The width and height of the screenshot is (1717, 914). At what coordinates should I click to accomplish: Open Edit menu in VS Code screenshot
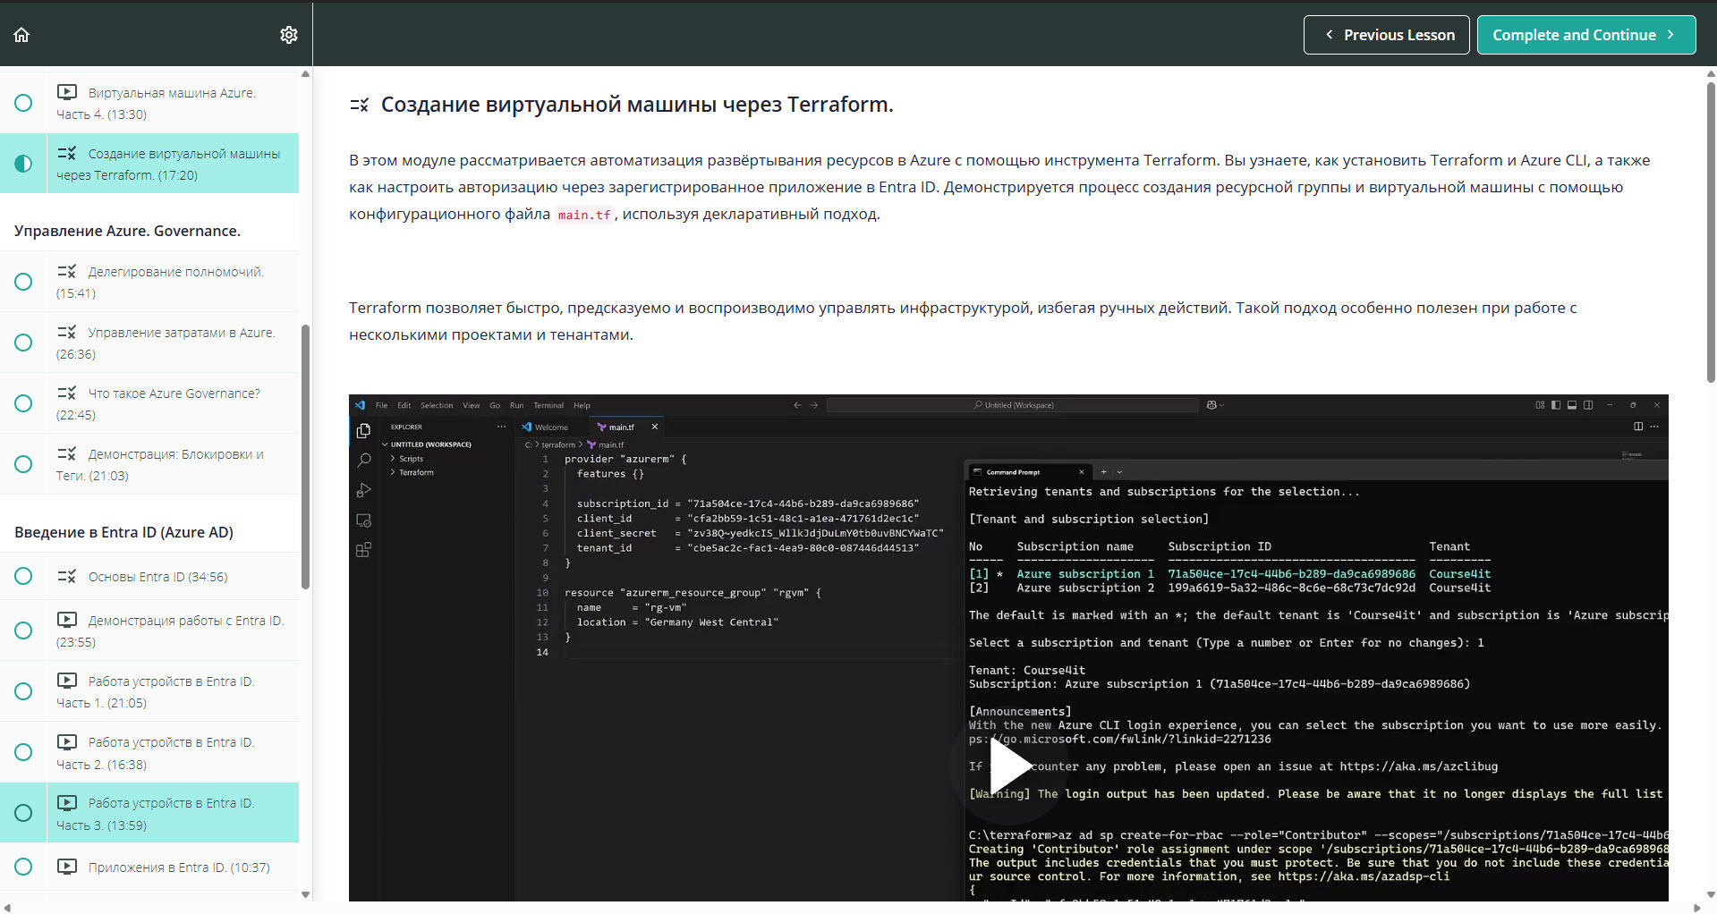pyautogui.click(x=404, y=405)
